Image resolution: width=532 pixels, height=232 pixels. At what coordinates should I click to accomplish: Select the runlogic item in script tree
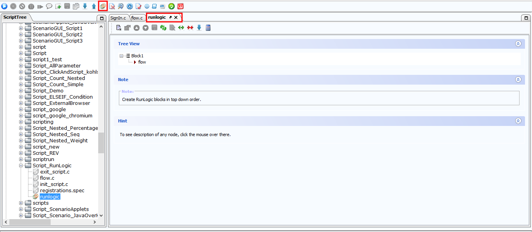pos(50,197)
